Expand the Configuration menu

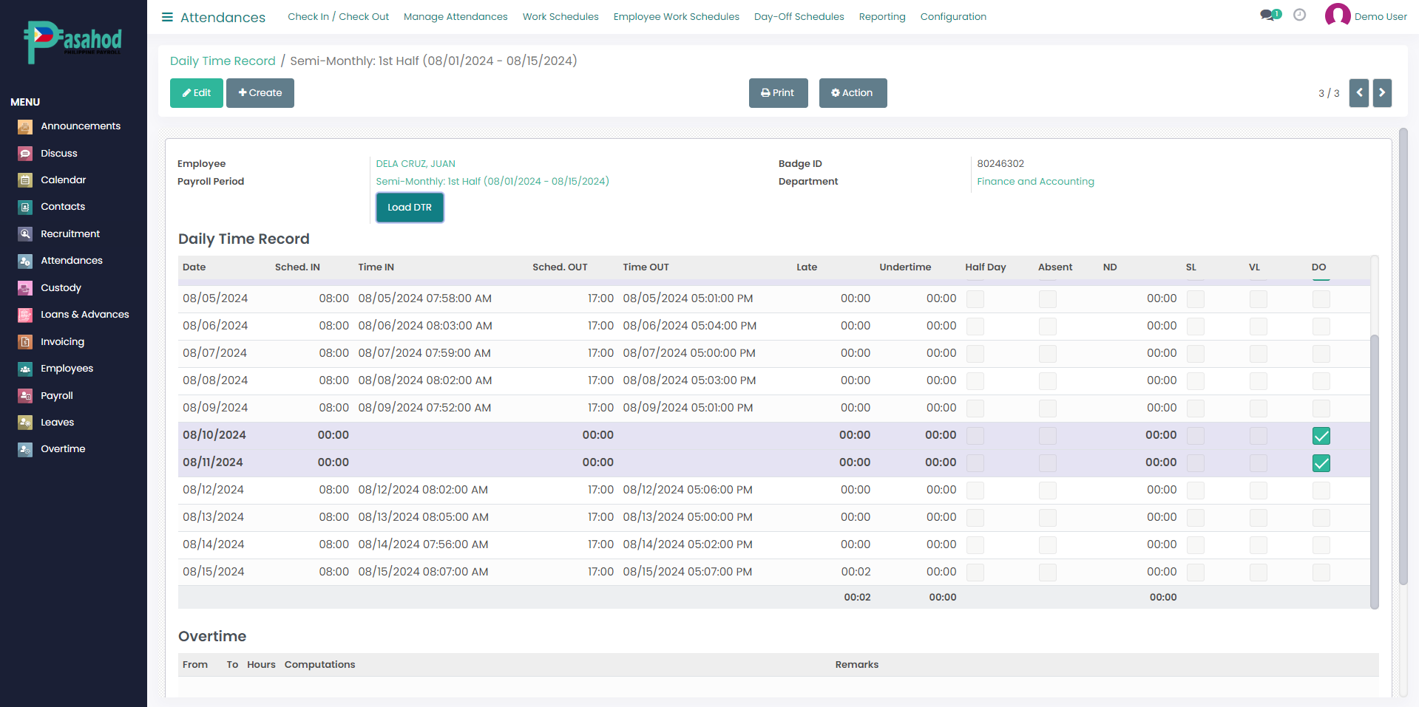coord(953,16)
